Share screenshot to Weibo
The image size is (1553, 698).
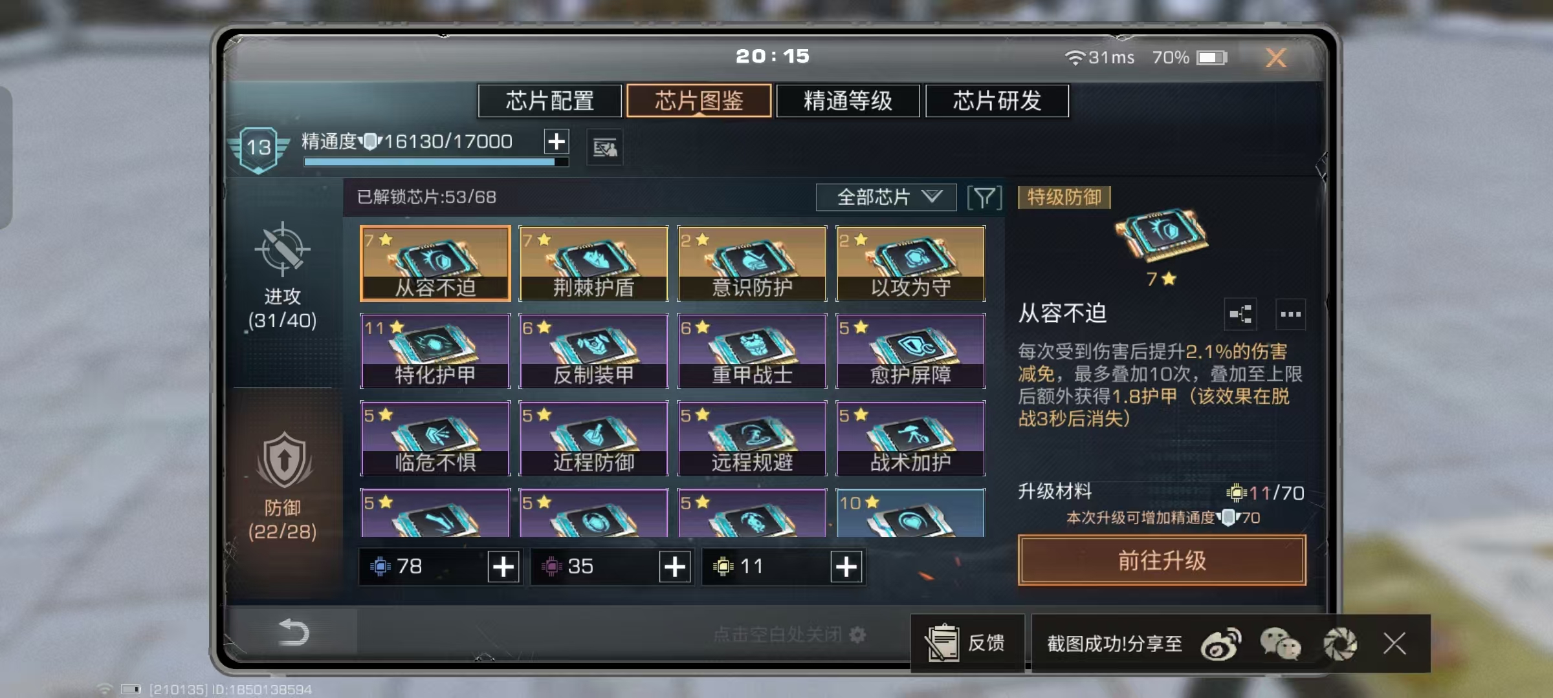[1221, 644]
